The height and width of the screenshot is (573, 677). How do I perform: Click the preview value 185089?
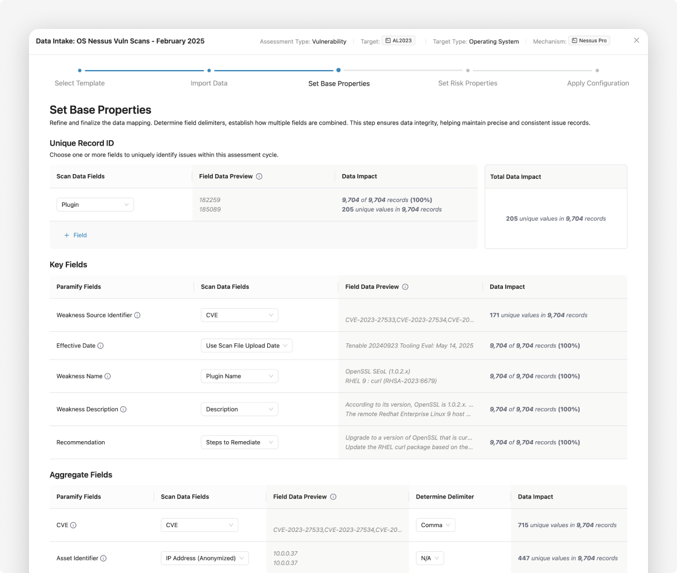click(x=210, y=209)
